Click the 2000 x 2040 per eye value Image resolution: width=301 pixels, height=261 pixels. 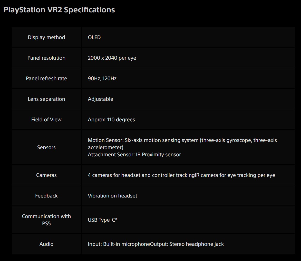112,58
